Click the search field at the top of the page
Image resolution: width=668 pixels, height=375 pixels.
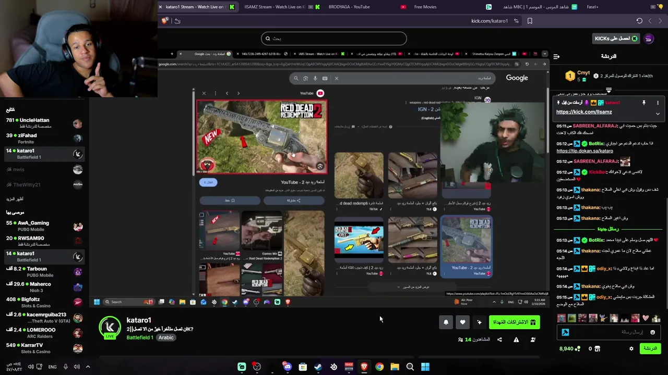pyautogui.click(x=334, y=39)
